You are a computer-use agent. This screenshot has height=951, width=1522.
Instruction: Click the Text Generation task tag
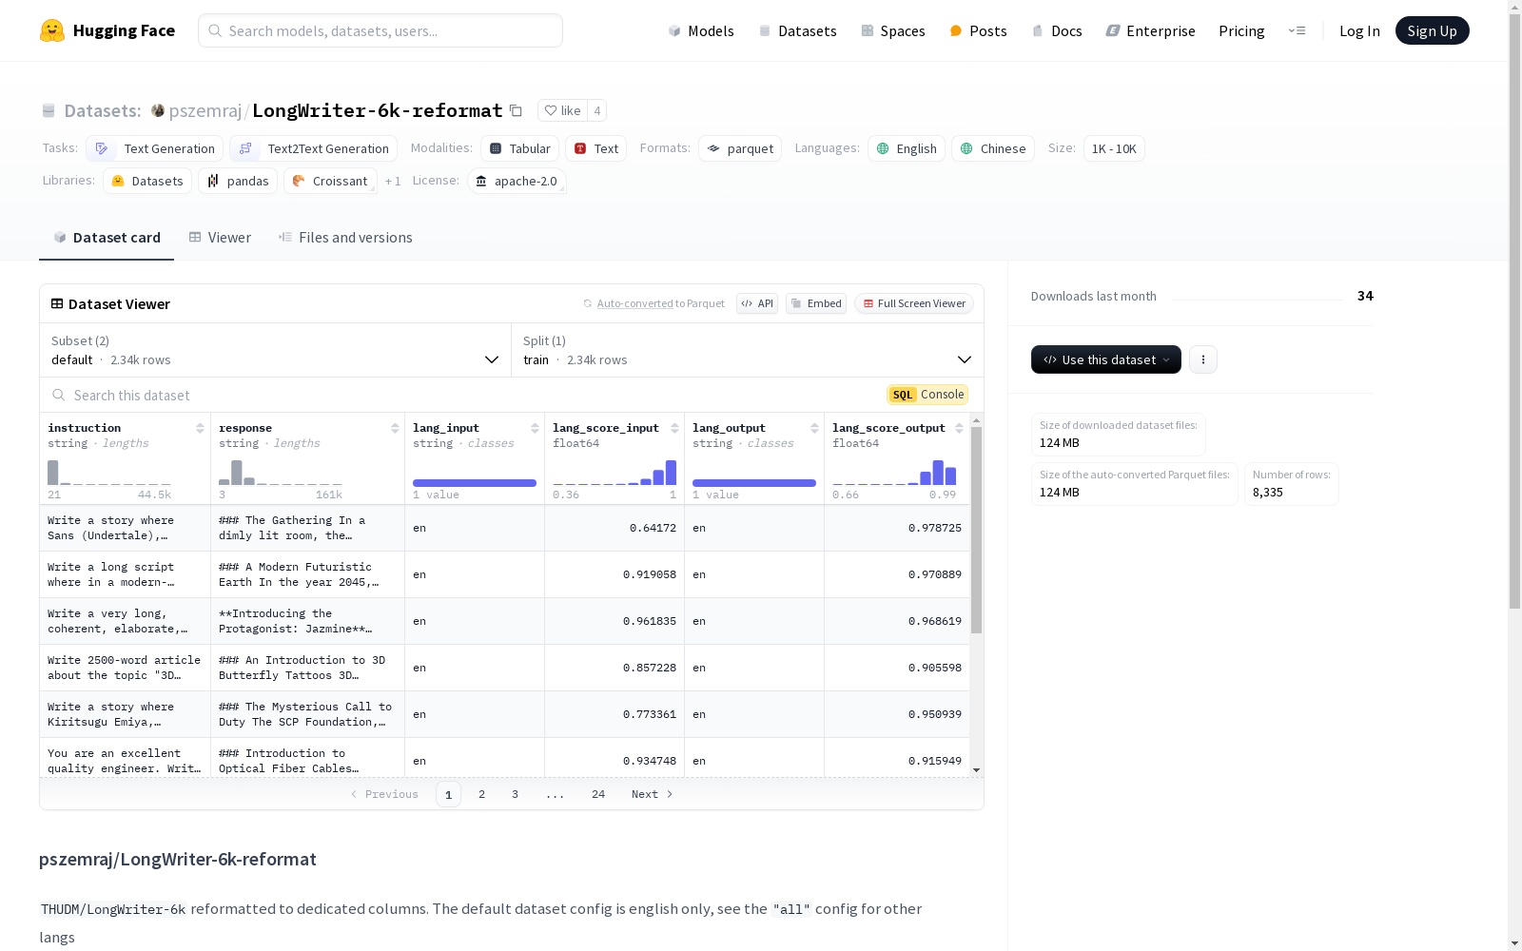coord(154,148)
